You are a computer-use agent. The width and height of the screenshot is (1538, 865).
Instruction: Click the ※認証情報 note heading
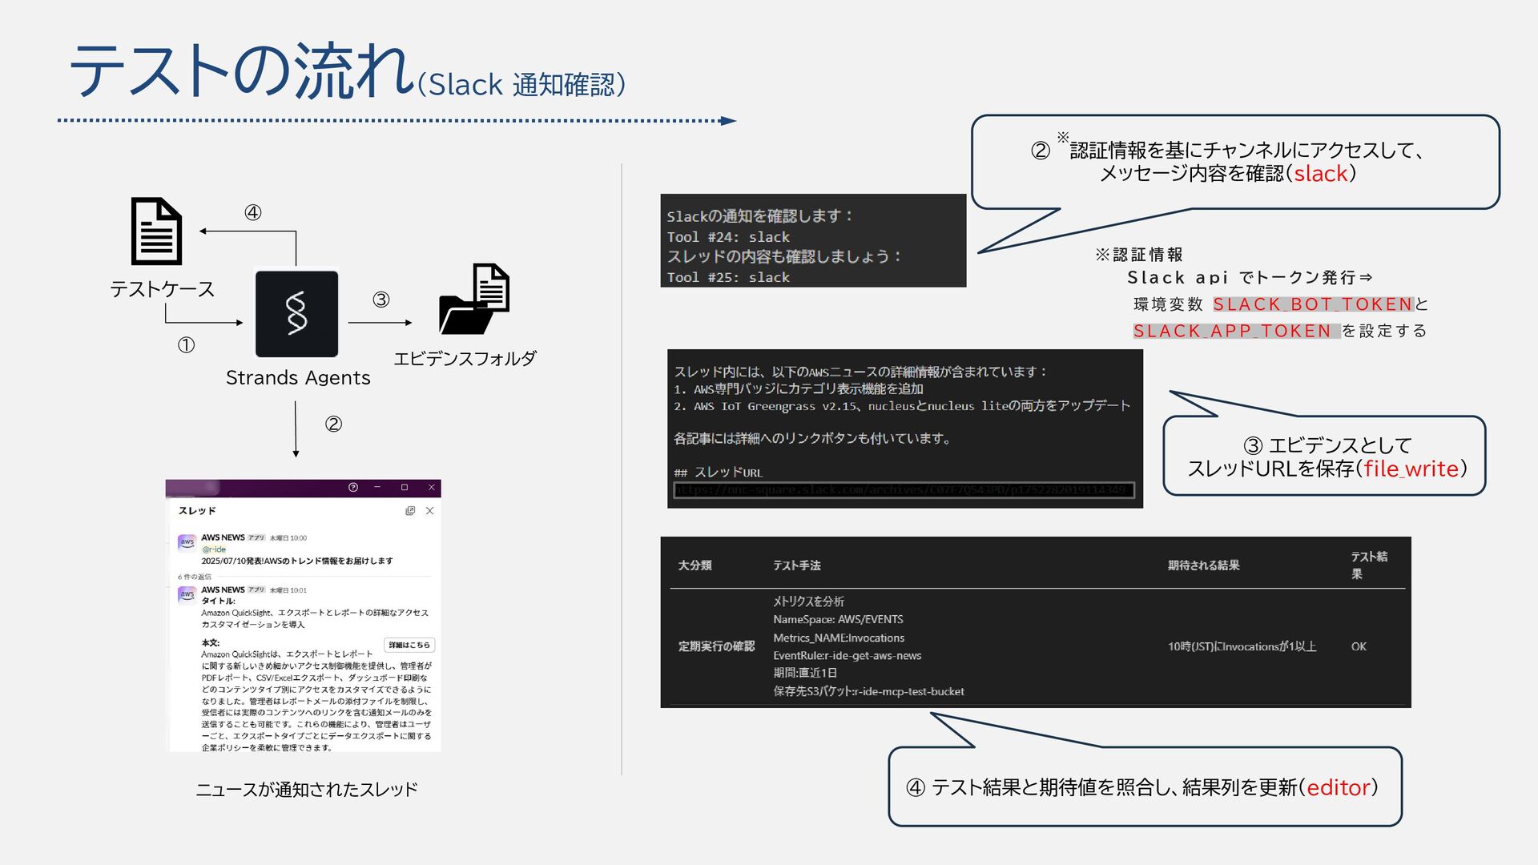(x=1139, y=255)
